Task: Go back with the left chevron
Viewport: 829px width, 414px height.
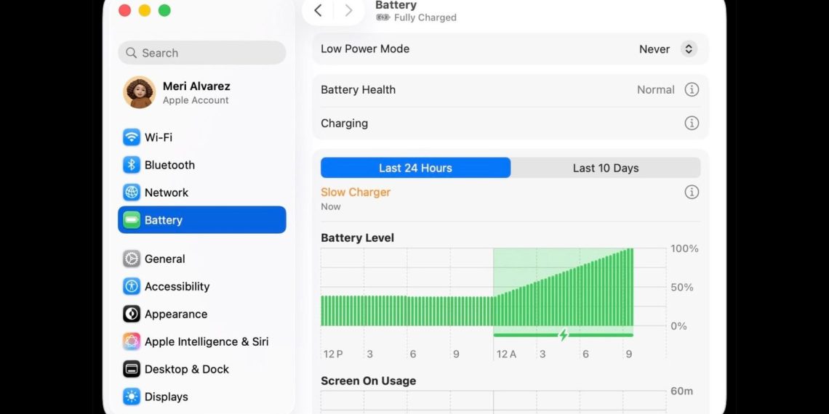Action: pos(318,11)
